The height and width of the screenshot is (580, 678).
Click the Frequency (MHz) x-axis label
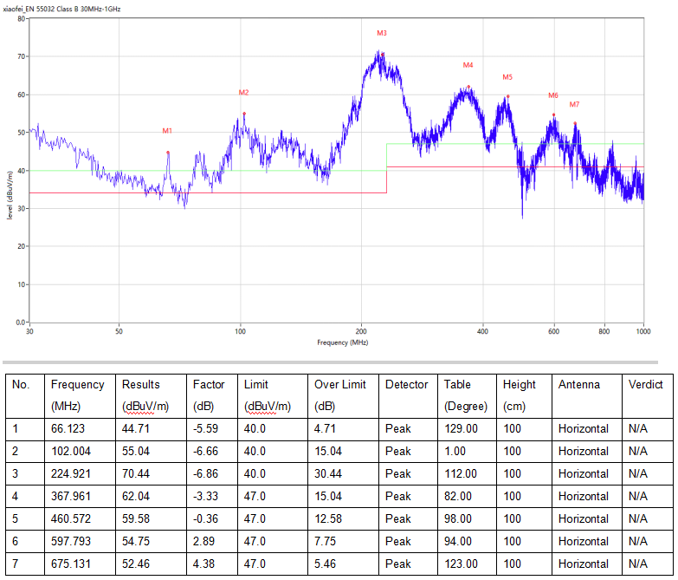(342, 342)
